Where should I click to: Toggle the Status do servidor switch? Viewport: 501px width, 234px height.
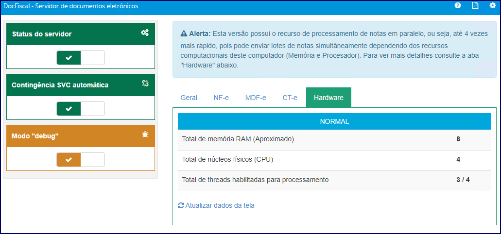81,58
